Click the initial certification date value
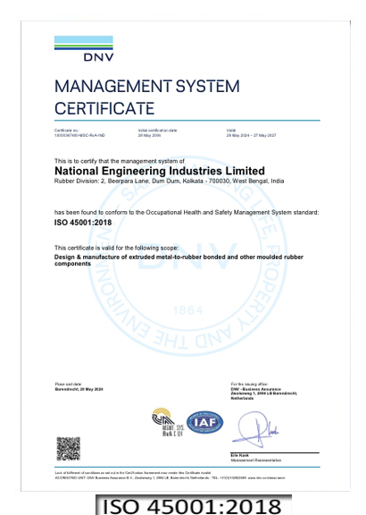 coord(150,135)
